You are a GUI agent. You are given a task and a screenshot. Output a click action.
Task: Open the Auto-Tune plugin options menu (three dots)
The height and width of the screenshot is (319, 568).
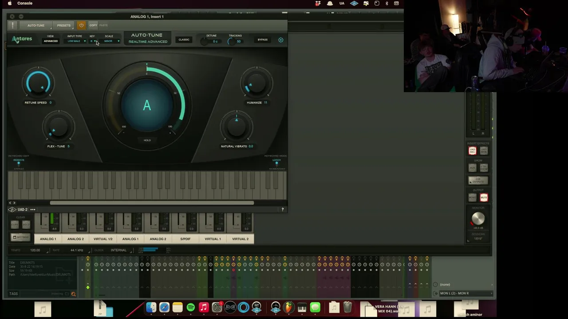click(12, 25)
